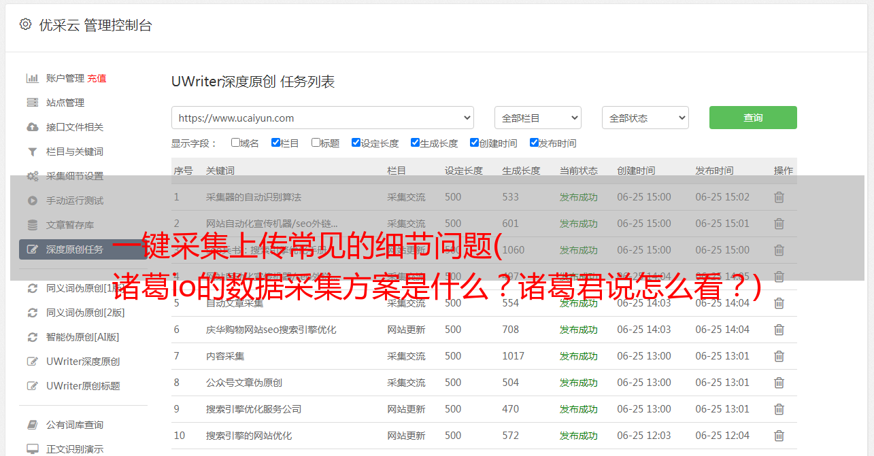Click the edit icon for UWriter原创标题

32,386
